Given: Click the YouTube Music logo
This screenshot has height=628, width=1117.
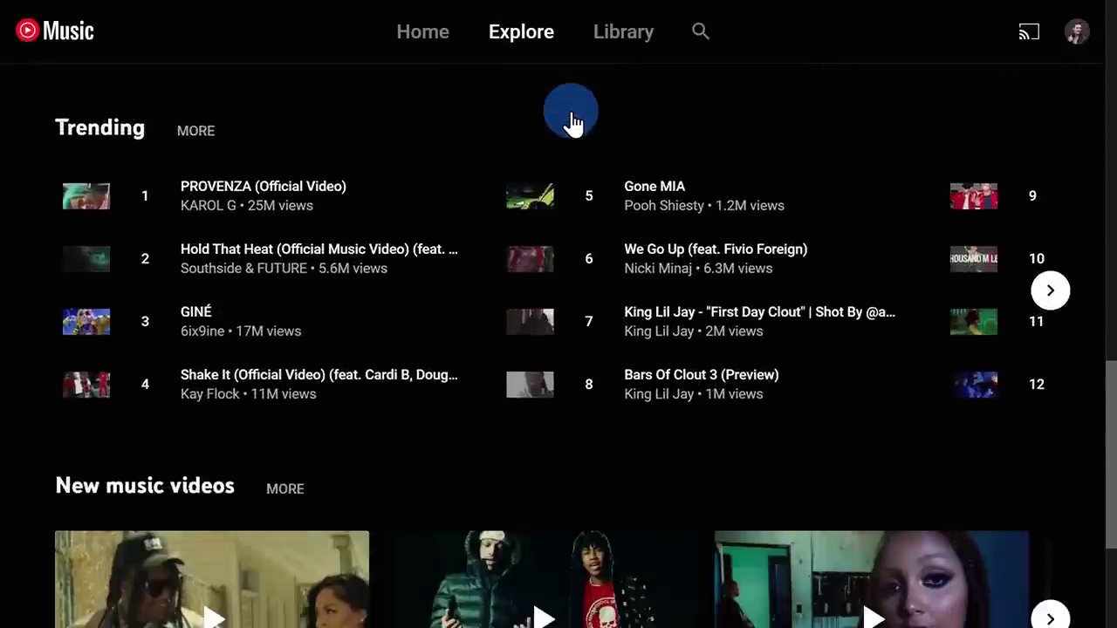Looking at the screenshot, I should coord(54,31).
